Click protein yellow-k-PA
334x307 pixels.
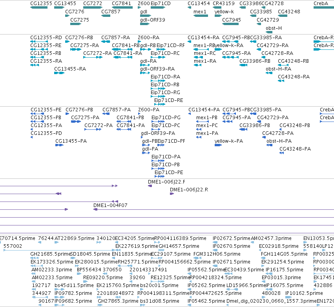click(228, 141)
